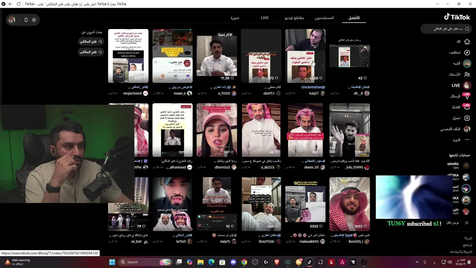
Task: Click the TikTok logo
Action: point(457,17)
